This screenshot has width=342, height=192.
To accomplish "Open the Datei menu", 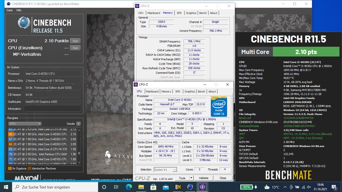I will [10, 10].
